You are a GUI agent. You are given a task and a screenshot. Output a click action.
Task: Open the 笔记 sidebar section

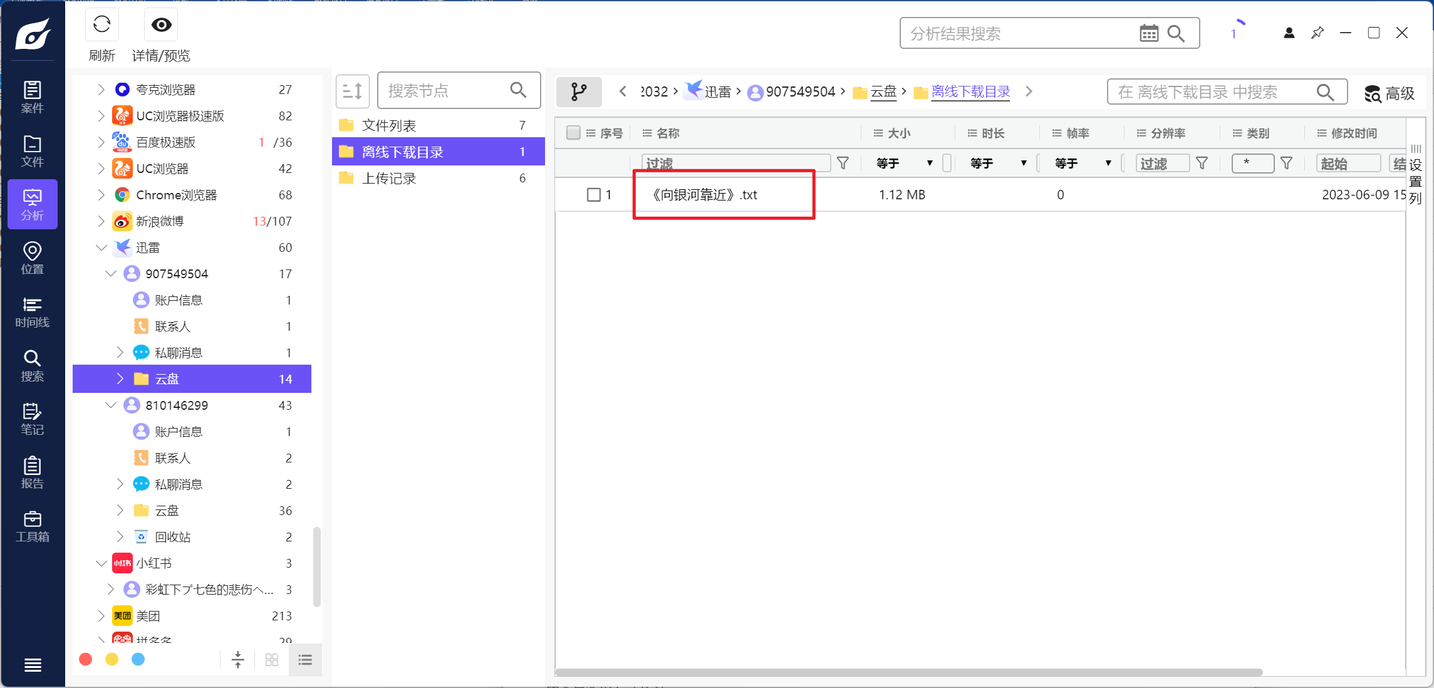click(x=32, y=419)
